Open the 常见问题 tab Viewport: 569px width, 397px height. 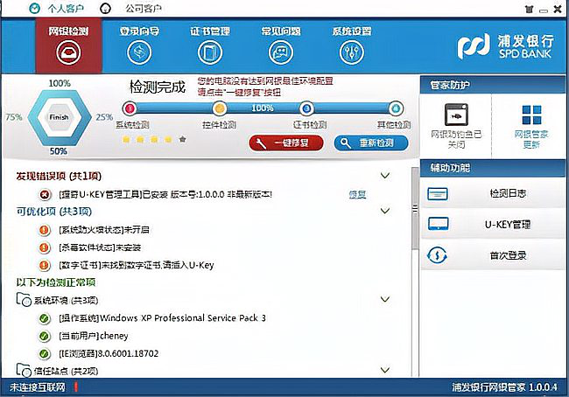point(281,45)
